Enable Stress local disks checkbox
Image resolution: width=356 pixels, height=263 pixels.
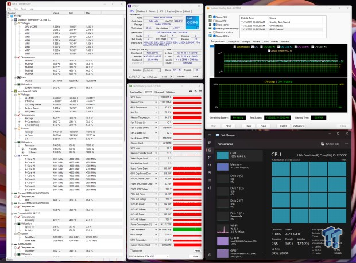pyautogui.click(x=214, y=32)
